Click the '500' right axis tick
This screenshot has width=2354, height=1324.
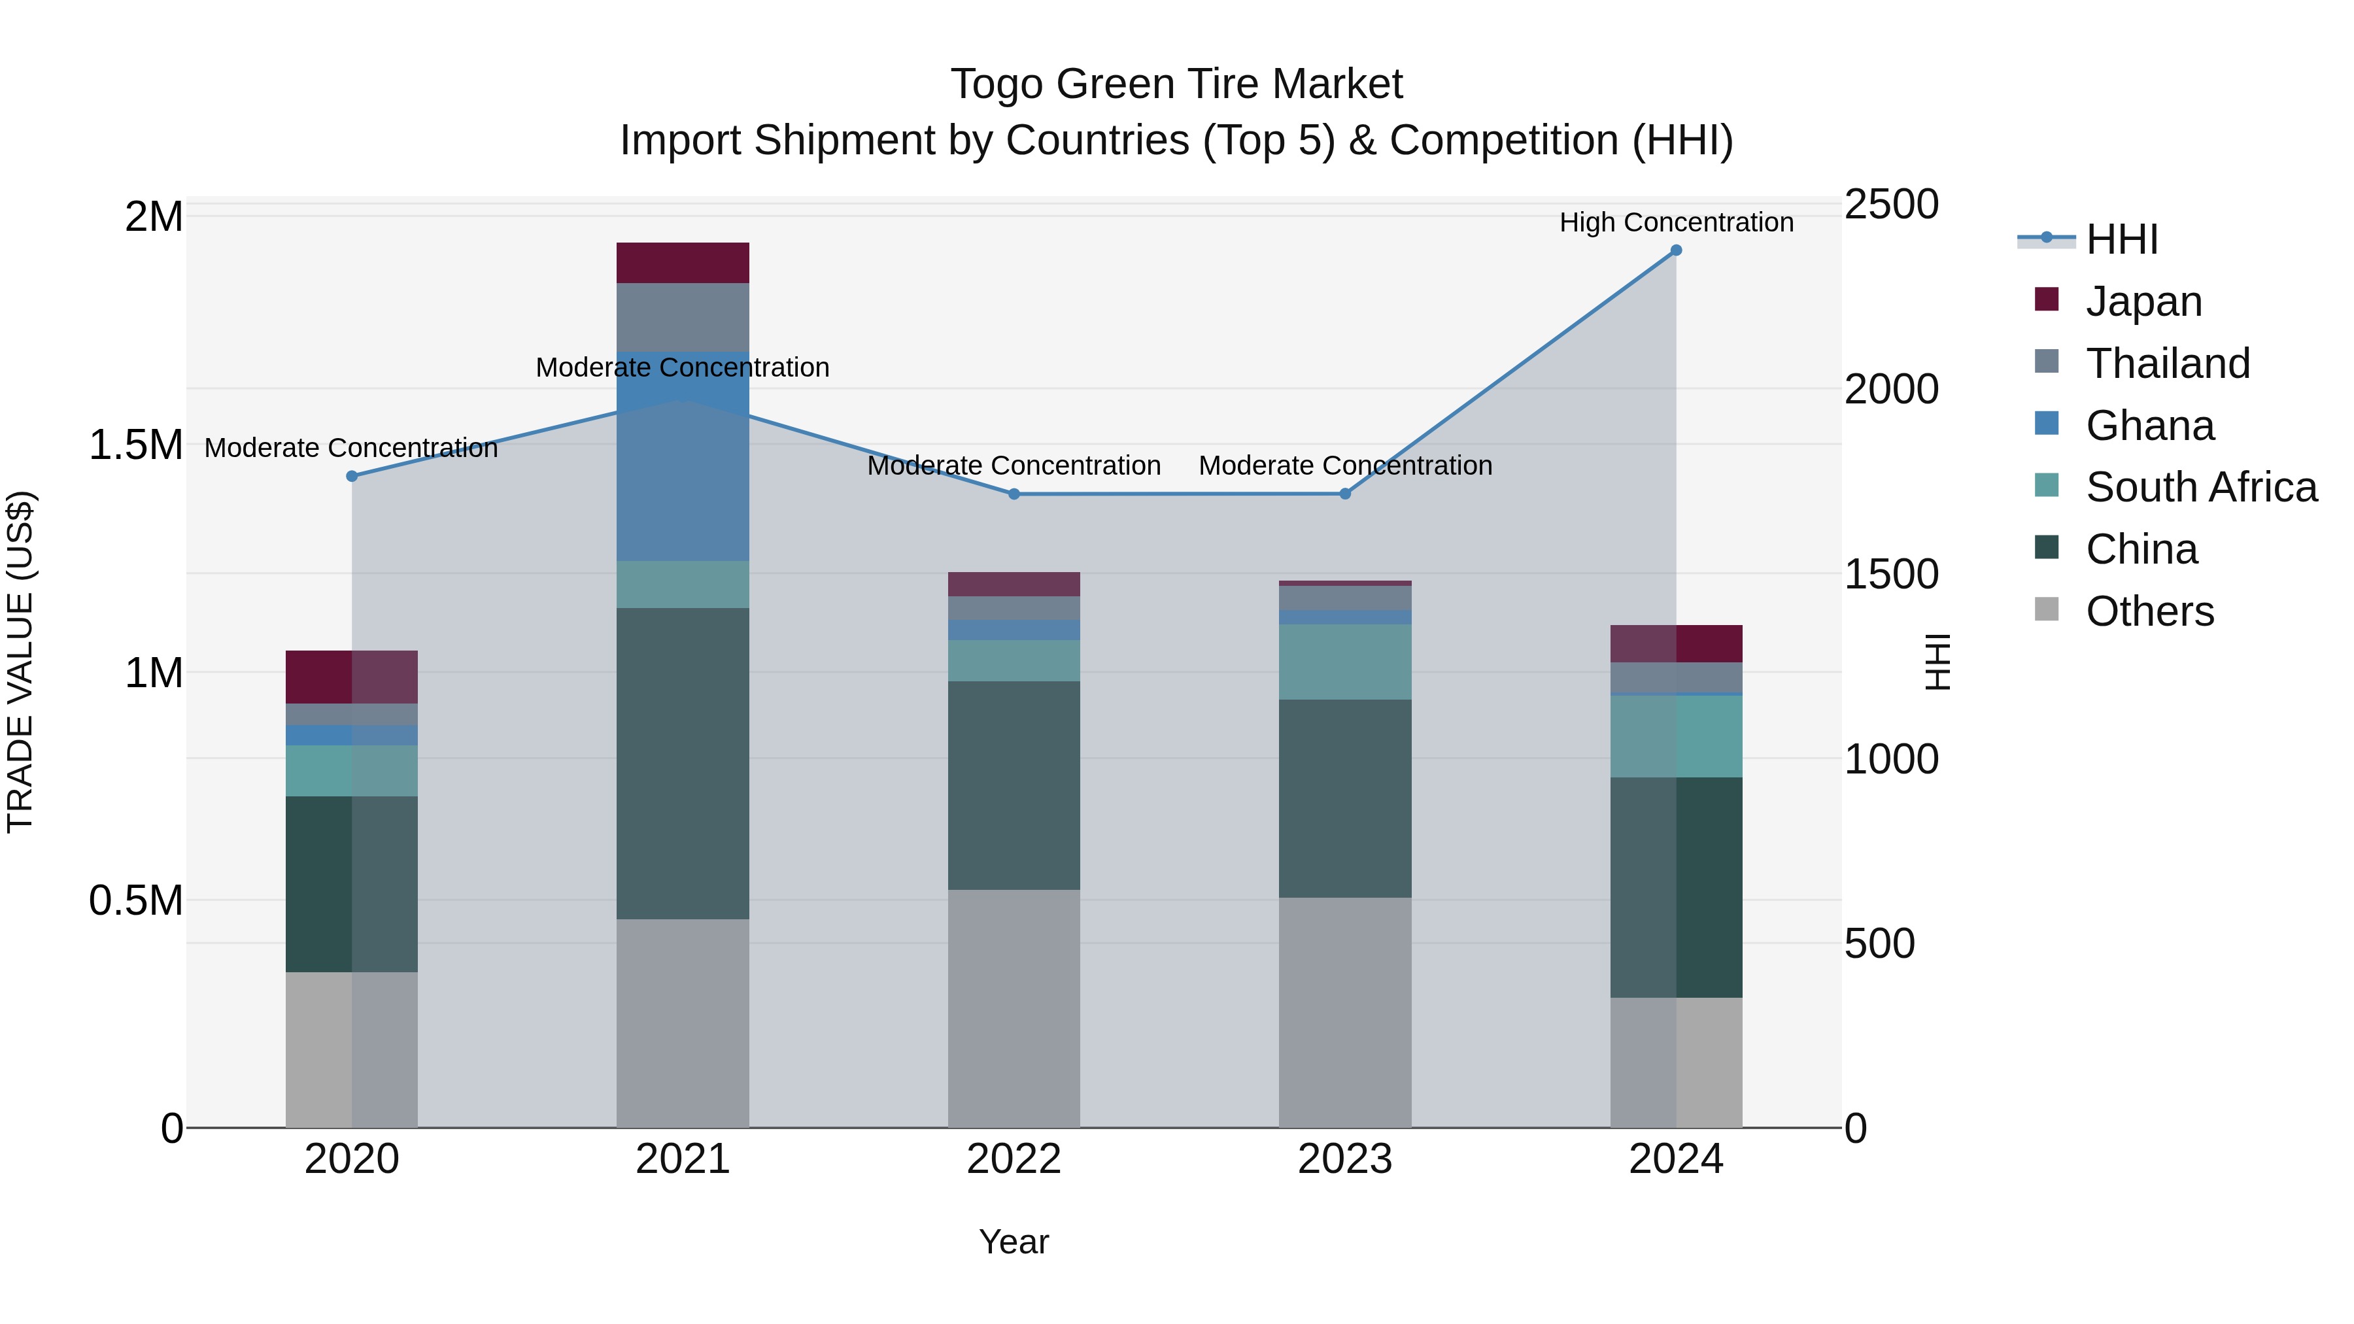pyautogui.click(x=1879, y=943)
